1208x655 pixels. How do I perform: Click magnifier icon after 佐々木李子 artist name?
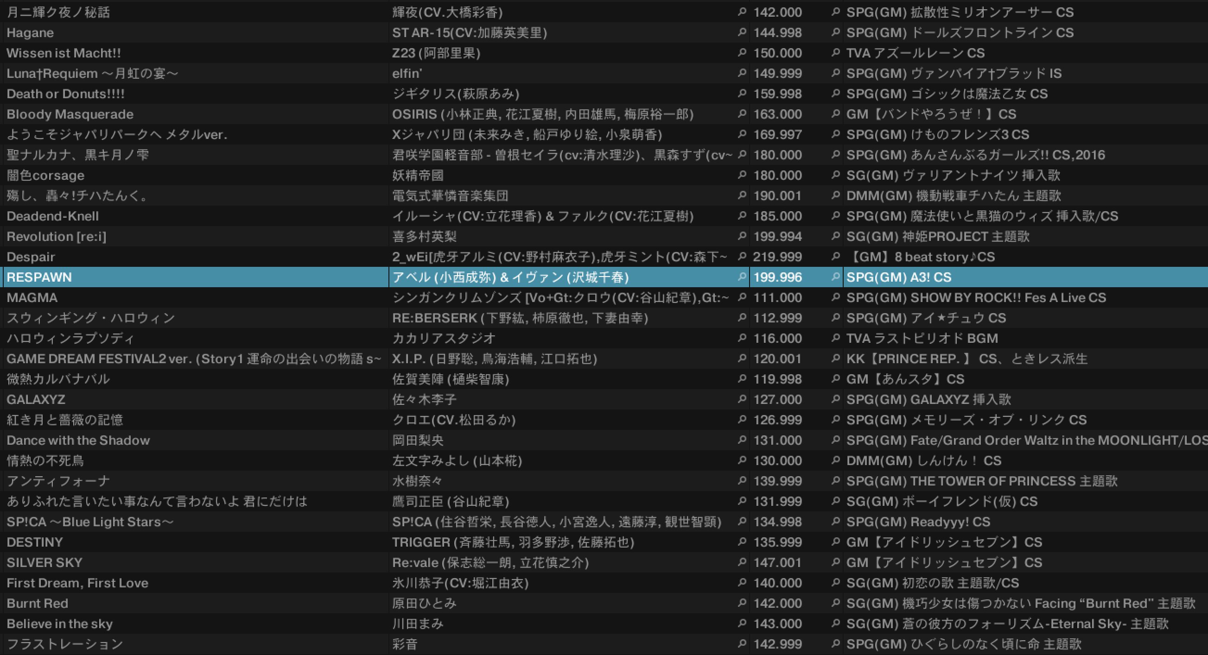[x=742, y=399]
